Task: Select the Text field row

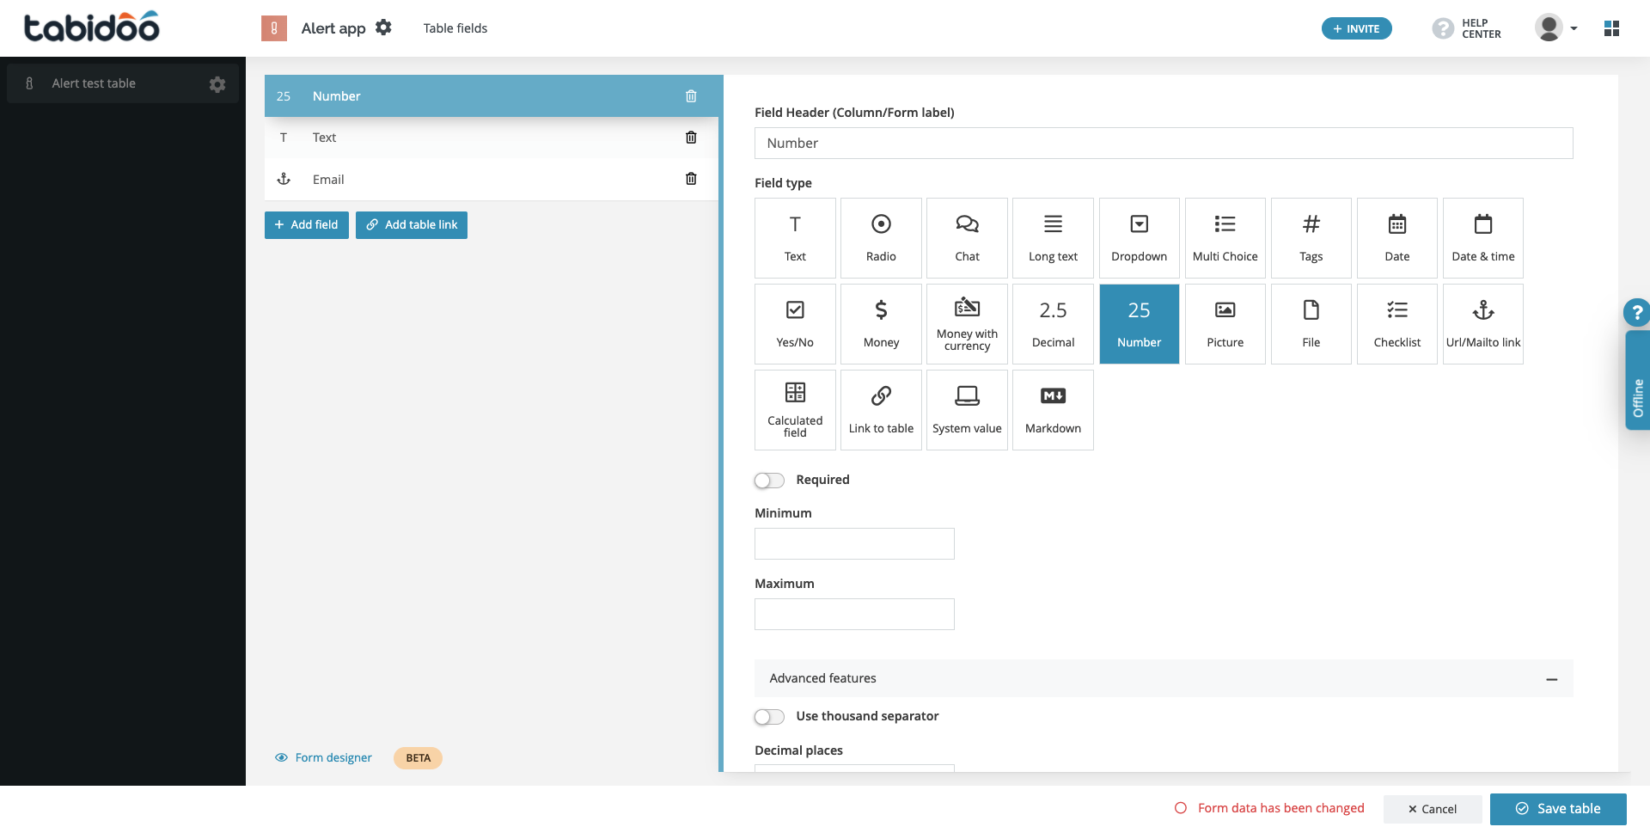Action: click(492, 138)
